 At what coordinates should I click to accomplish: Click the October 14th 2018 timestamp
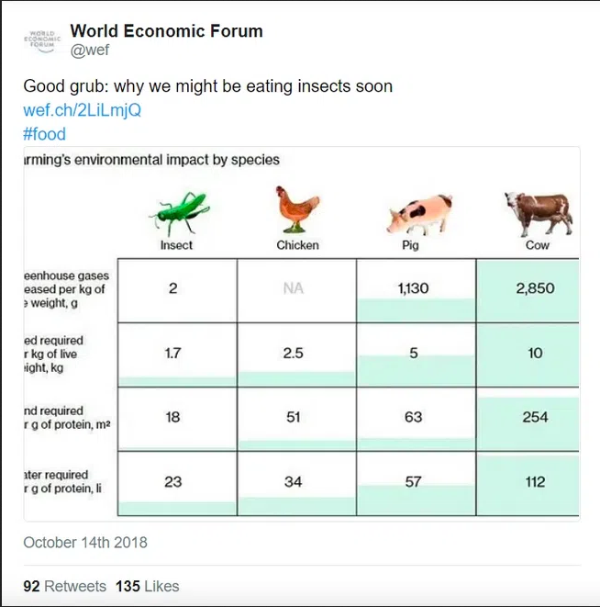[x=85, y=542]
